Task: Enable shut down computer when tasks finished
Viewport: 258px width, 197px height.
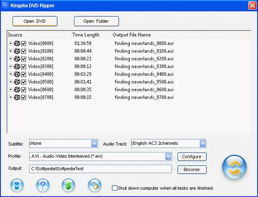Action: tap(114, 188)
